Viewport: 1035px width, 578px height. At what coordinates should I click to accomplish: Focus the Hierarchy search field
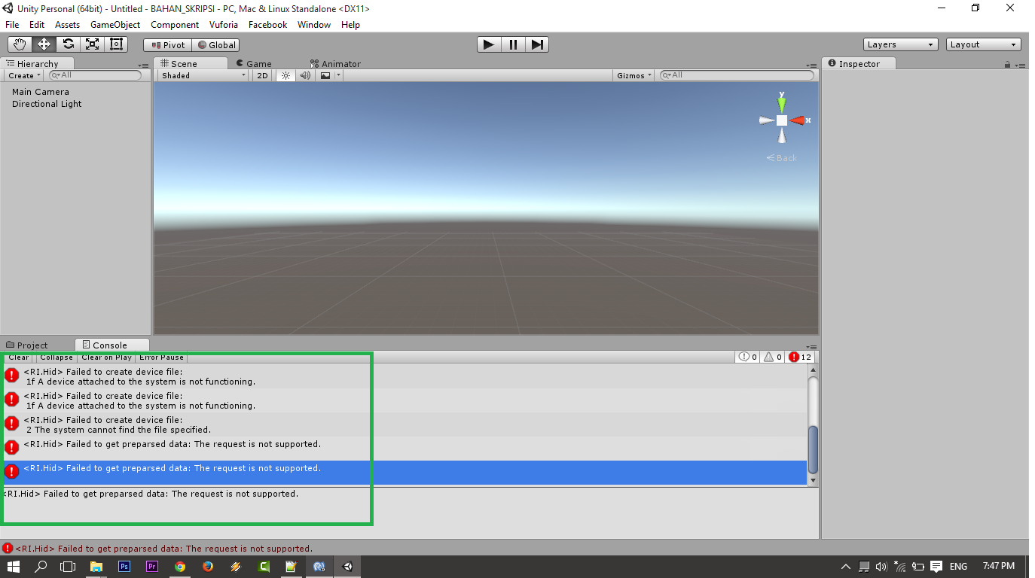pyautogui.click(x=95, y=75)
